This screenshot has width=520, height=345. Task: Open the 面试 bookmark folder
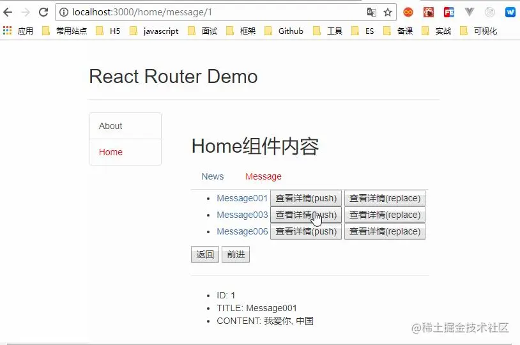203,31
